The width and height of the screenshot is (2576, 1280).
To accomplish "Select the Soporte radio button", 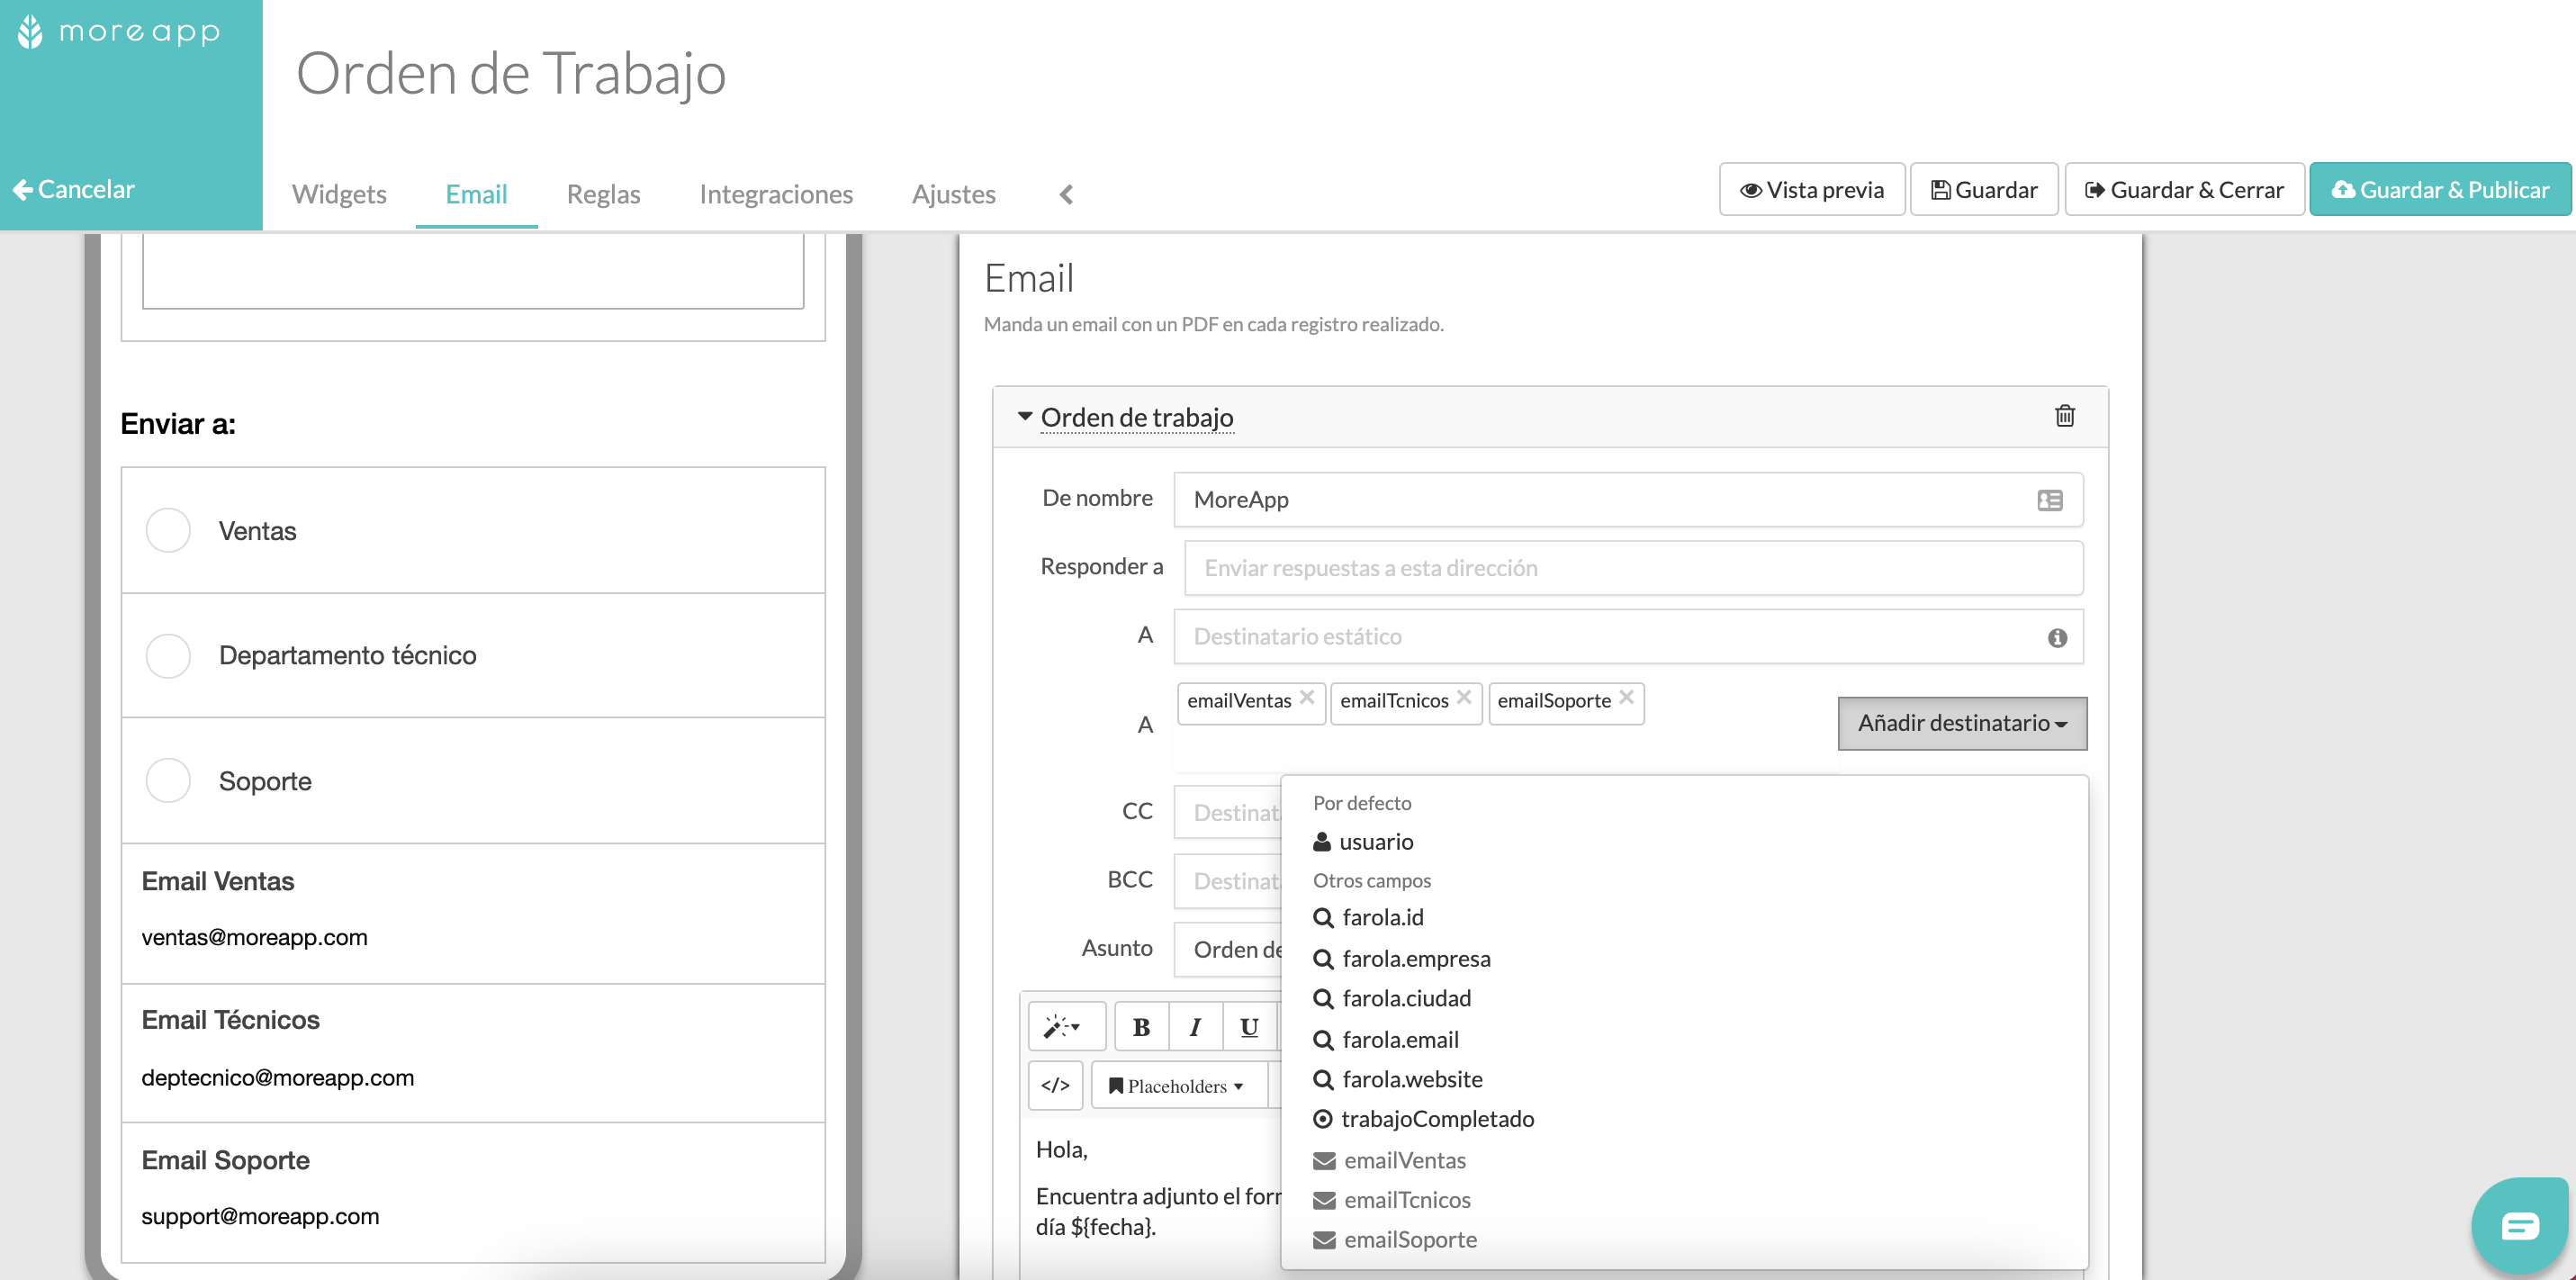I will 168,781.
